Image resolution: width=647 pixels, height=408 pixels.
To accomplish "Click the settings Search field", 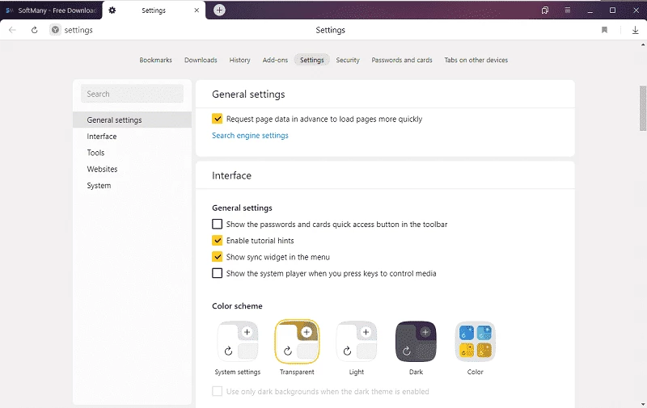I will click(x=132, y=94).
